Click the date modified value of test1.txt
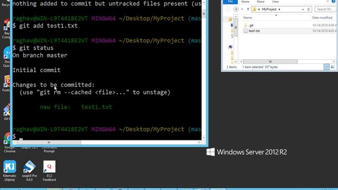The width and height of the screenshot is (338, 190). [x=325, y=31]
